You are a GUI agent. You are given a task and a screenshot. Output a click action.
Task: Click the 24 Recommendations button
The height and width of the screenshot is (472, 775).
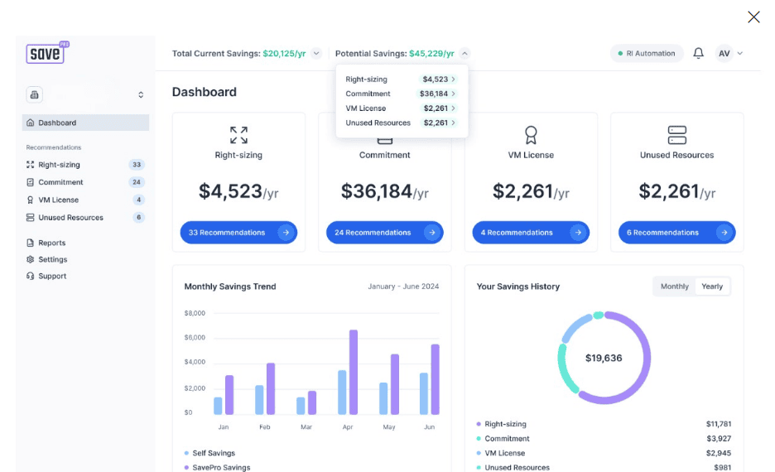[384, 233]
